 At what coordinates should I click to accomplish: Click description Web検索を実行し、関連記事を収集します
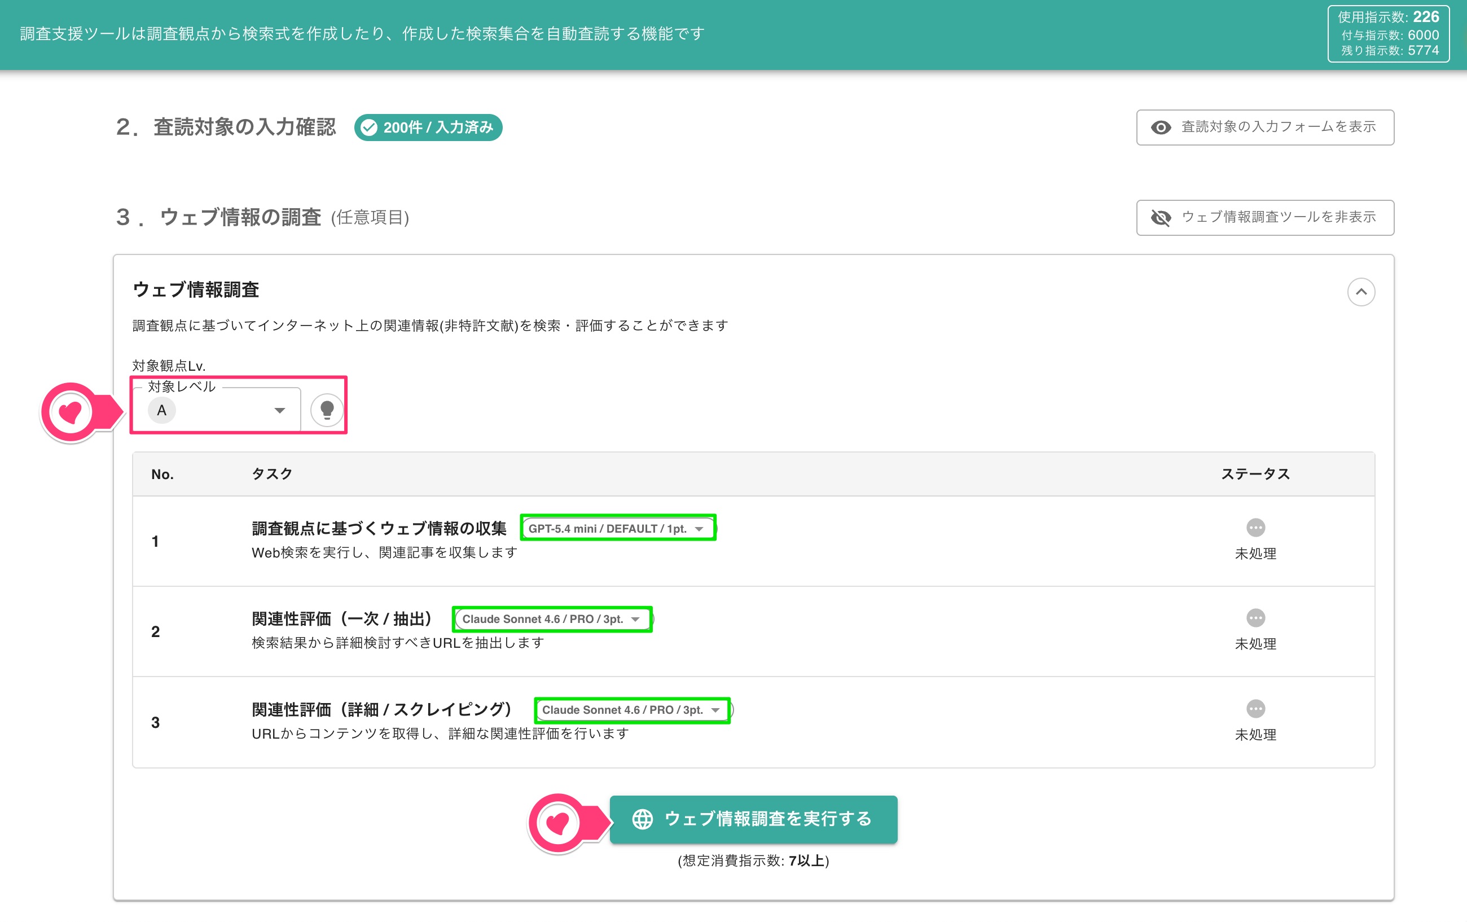pyautogui.click(x=384, y=553)
